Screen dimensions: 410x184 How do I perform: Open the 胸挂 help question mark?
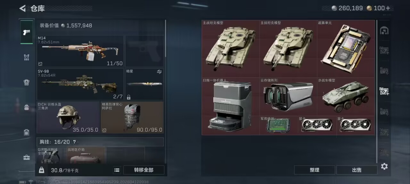[x=74, y=142]
